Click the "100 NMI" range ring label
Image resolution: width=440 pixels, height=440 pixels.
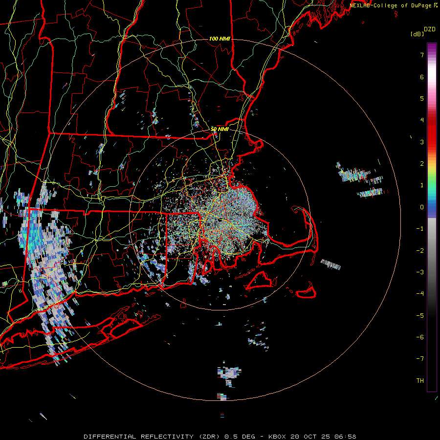tap(220, 39)
